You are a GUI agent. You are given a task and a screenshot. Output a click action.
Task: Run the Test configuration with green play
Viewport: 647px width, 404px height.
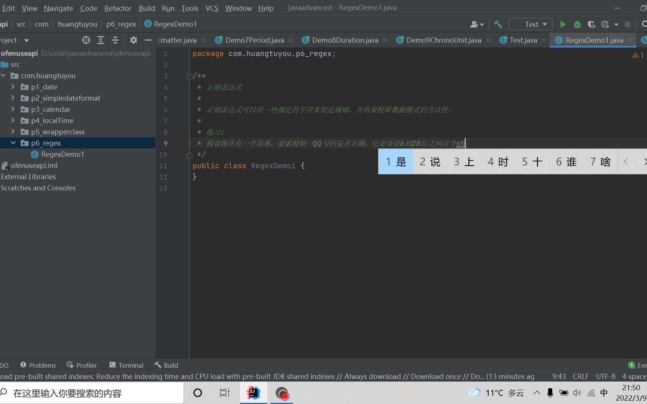click(562, 24)
